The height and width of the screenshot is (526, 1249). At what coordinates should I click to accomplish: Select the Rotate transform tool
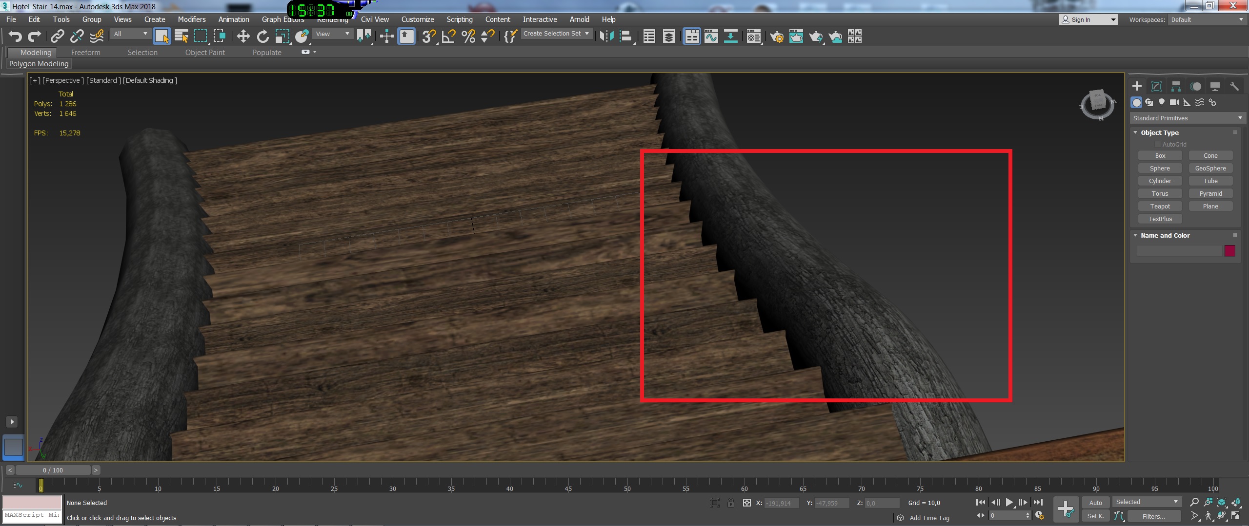click(x=262, y=37)
